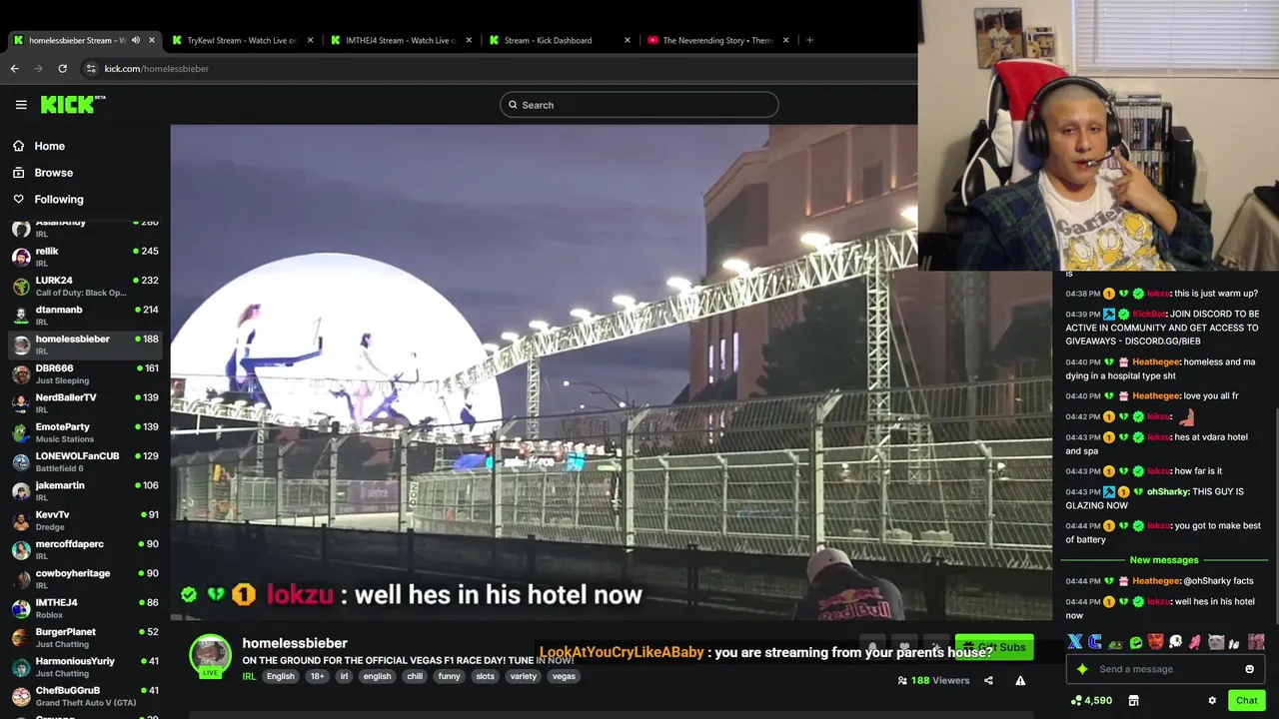The width and height of the screenshot is (1279, 719).
Task: Open HarmoniousYuriy channel in sidebar
Action: (85, 667)
